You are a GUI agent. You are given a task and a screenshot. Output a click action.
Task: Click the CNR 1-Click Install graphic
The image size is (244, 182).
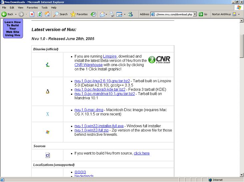pyautogui.click(x=159, y=60)
